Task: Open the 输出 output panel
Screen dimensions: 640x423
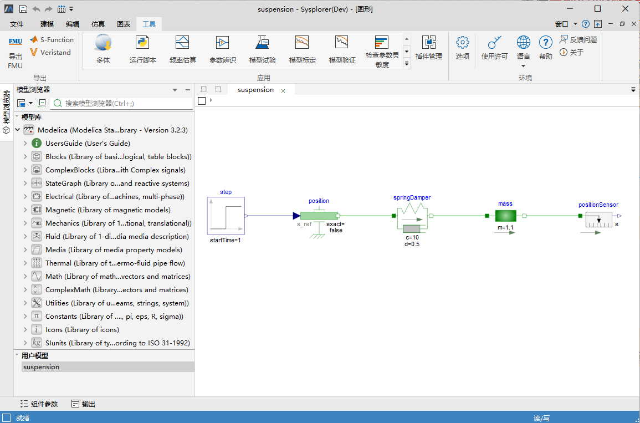Action: [83, 404]
